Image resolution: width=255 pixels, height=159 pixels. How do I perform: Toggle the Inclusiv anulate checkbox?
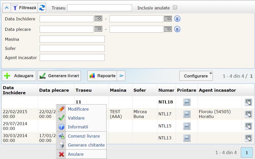(x=175, y=7)
